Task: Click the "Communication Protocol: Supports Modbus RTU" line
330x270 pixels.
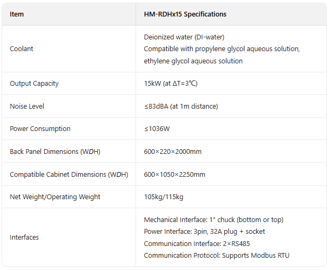Action: [x=216, y=256]
